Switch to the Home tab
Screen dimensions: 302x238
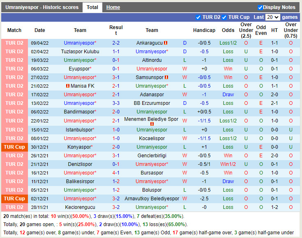pos(113,7)
